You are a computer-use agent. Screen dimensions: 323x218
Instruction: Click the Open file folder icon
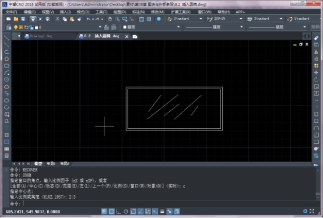(16, 19)
